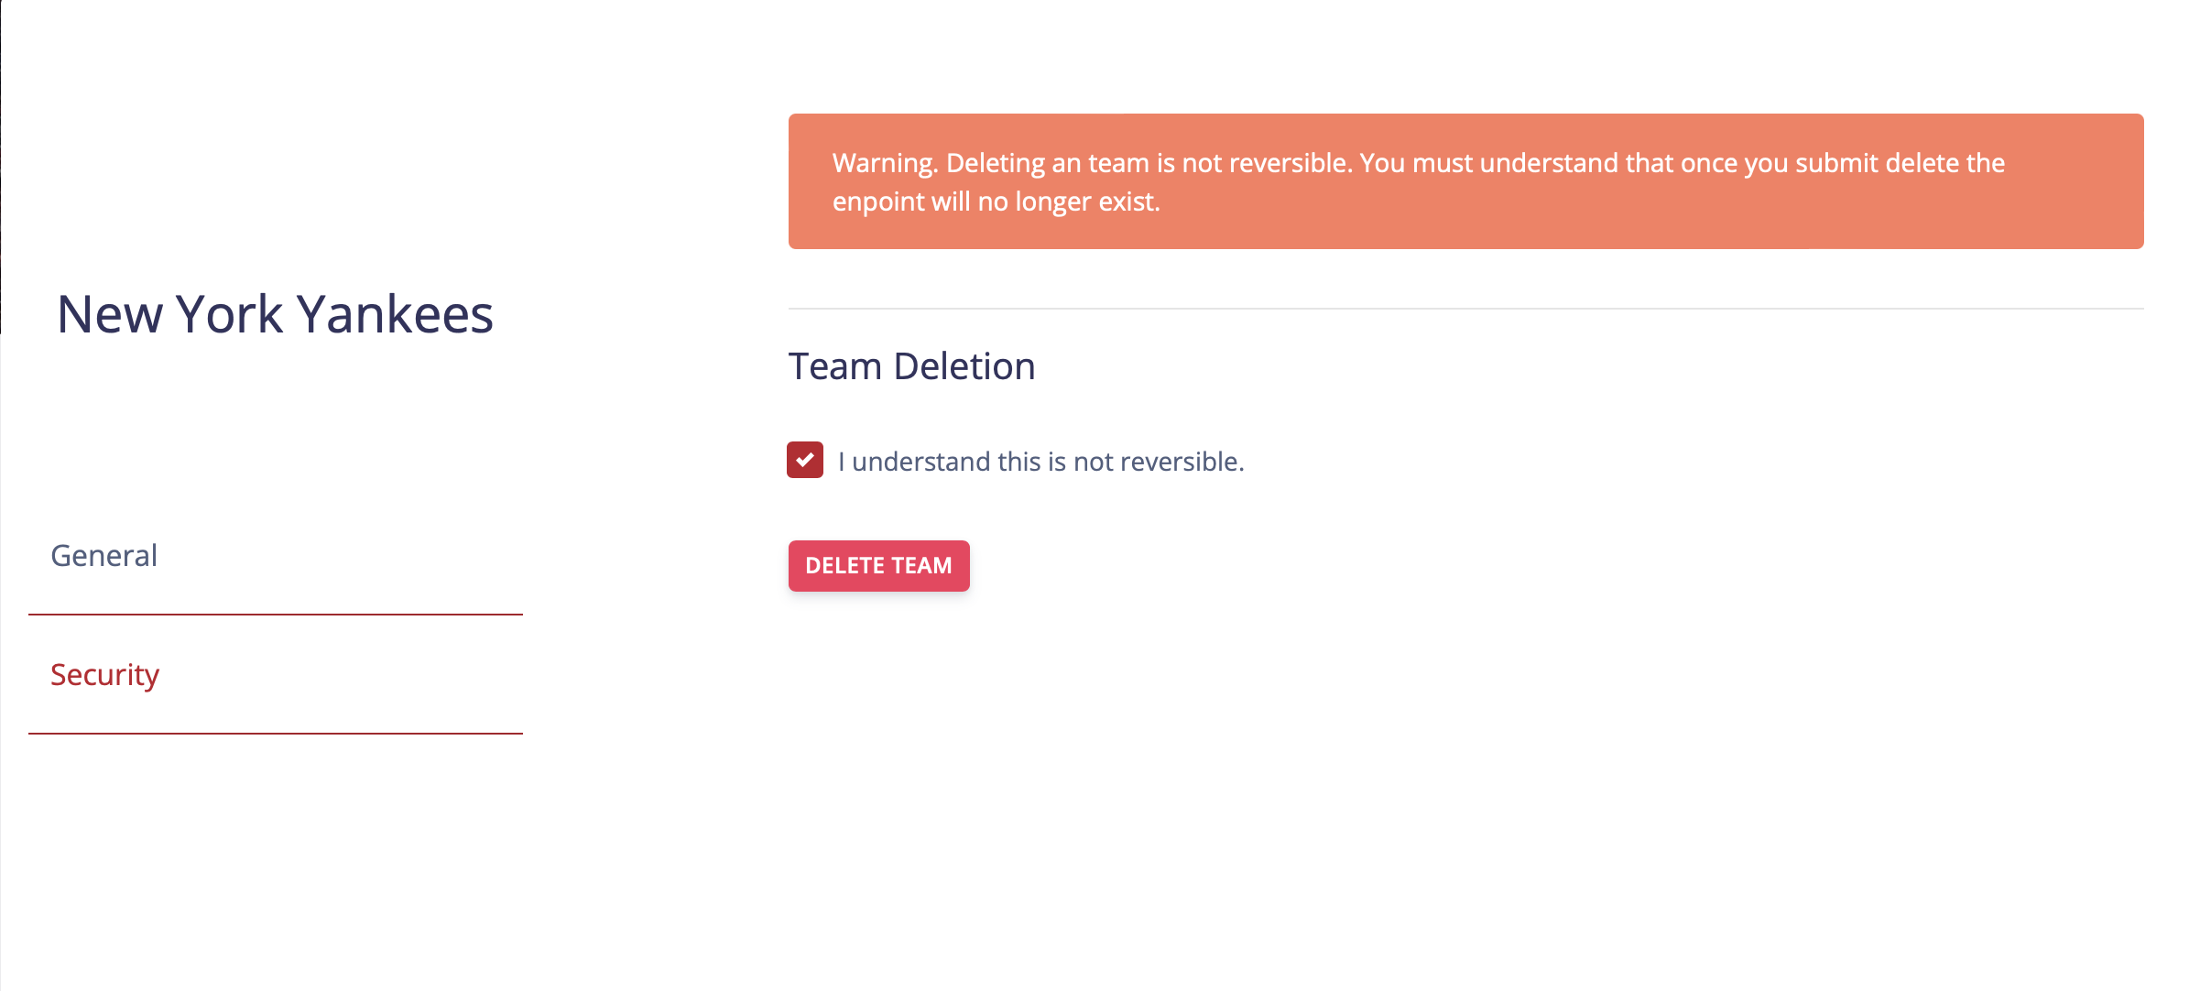The width and height of the screenshot is (2189, 991).
Task: Click 'enpoint will no longer exist' text
Action: click(x=996, y=201)
